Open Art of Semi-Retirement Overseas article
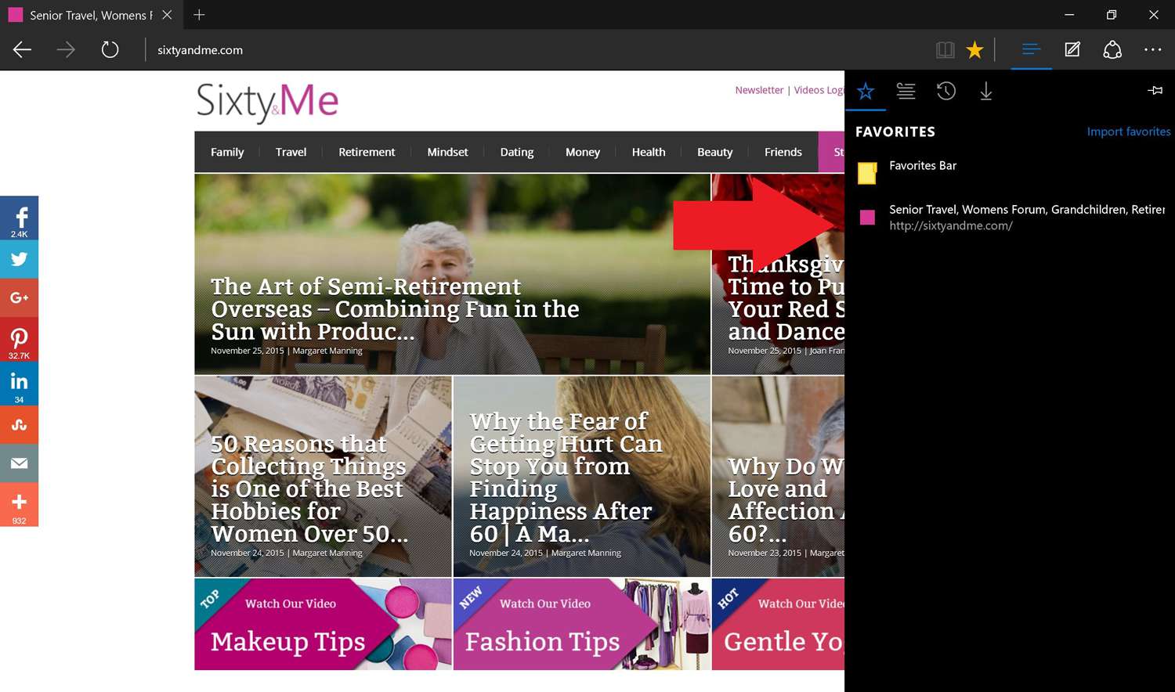Viewport: 1175px width, 692px height. point(453,274)
